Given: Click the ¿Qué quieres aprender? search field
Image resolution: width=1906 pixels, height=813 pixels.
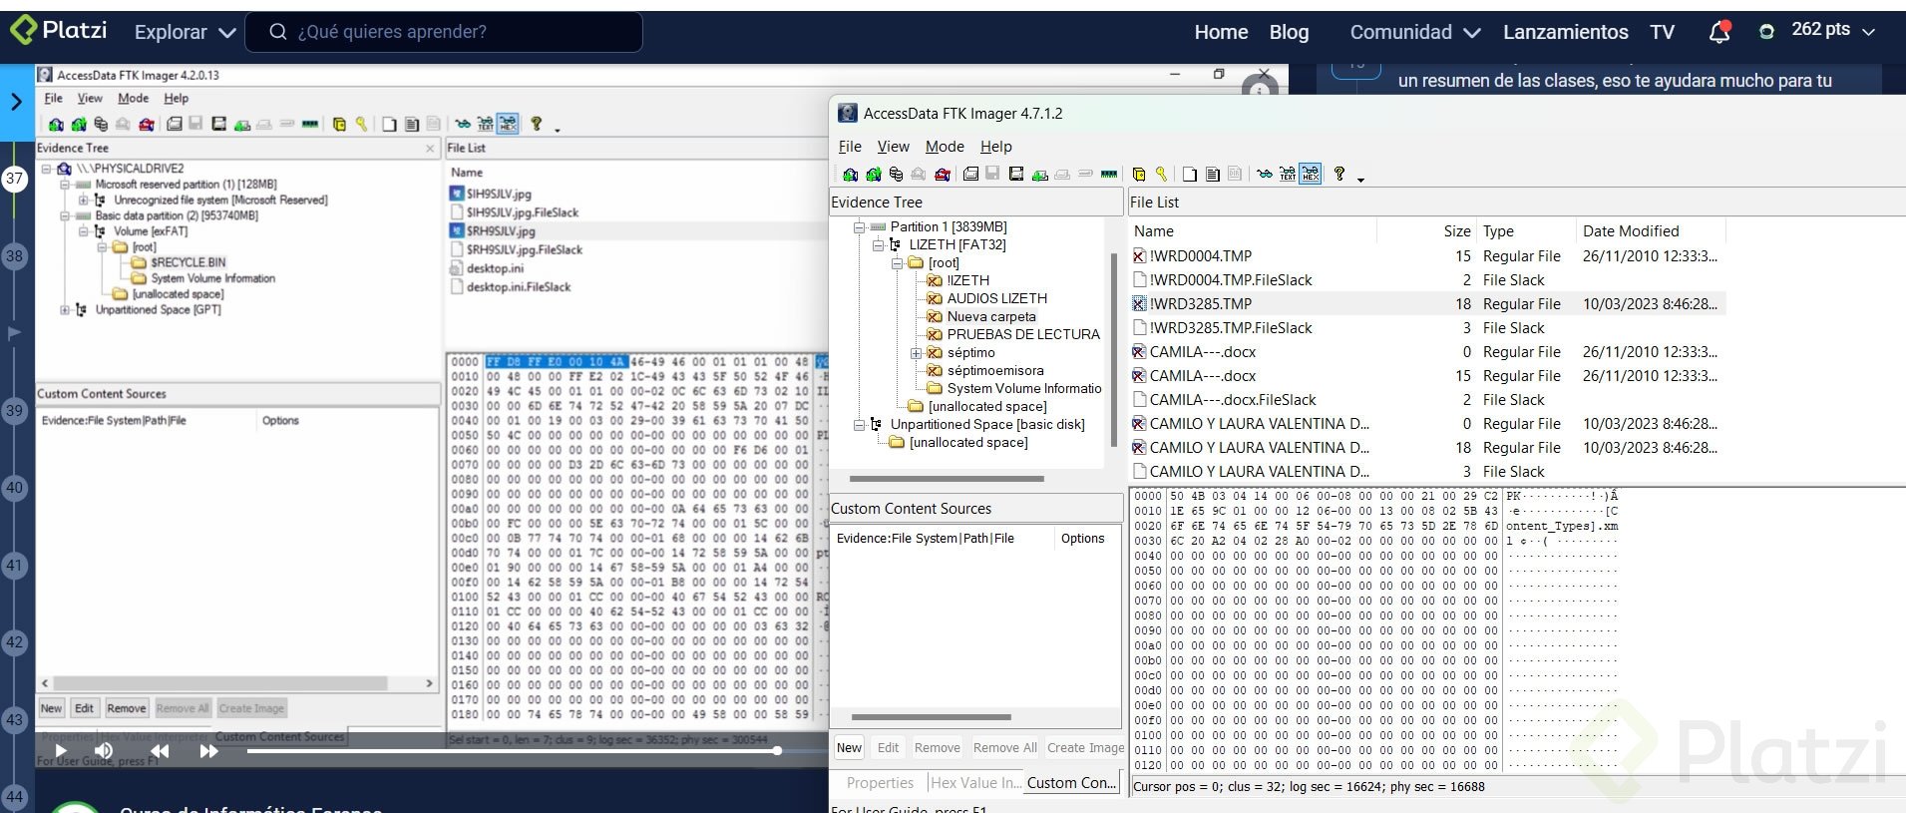Looking at the screenshot, I should click(x=444, y=32).
